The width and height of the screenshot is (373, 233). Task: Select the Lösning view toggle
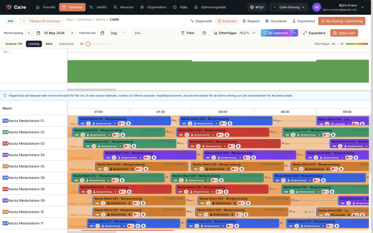[34, 44]
